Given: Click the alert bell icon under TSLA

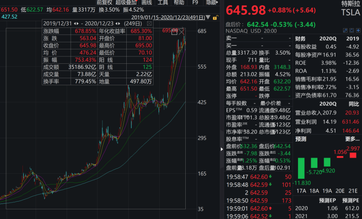Looking at the screenshot, I should 352,30.
